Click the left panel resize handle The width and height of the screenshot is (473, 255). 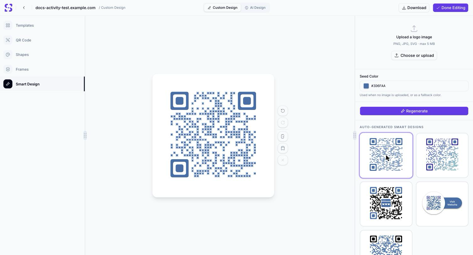click(85, 136)
